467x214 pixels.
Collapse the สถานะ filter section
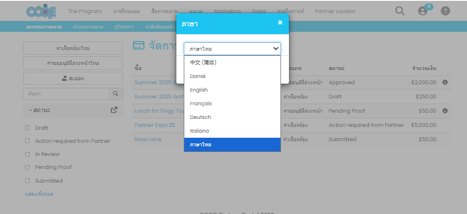[x=40, y=110]
